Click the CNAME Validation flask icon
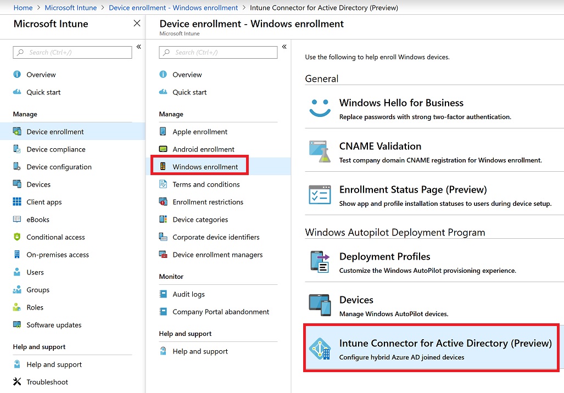This screenshot has height=393, width=564. click(320, 151)
